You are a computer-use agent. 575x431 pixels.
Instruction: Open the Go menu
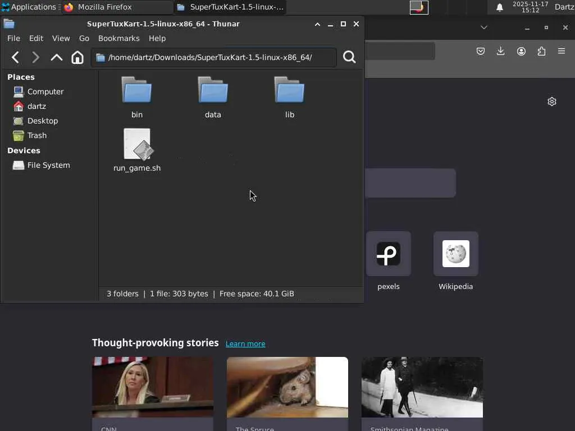coord(84,39)
